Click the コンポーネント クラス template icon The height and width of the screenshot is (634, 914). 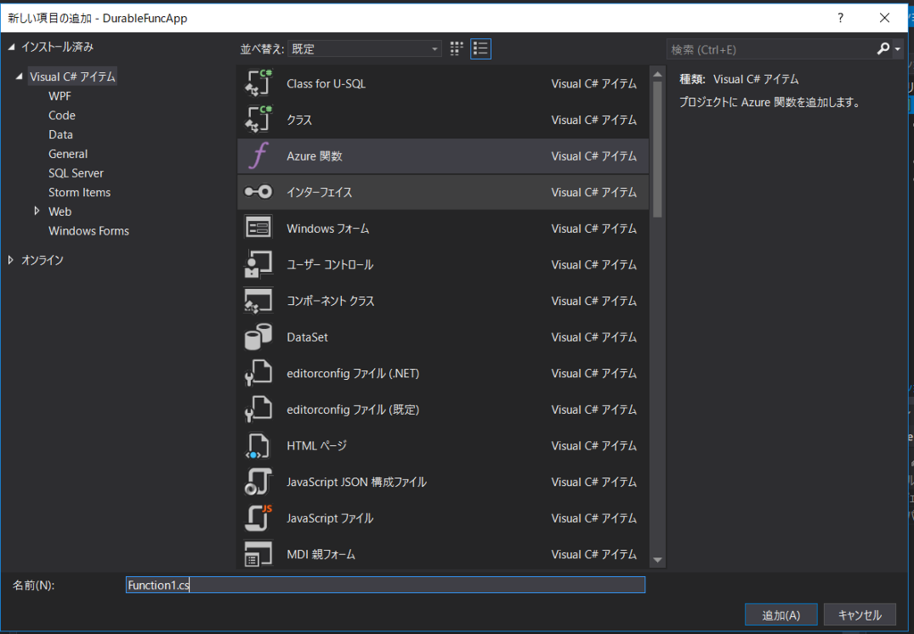click(x=258, y=301)
